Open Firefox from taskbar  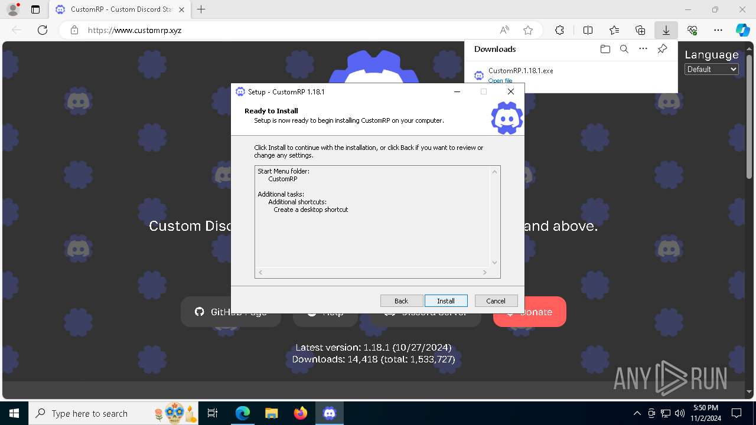click(301, 413)
